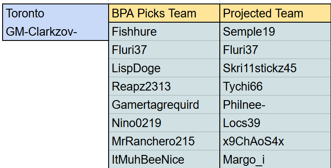Click the MrRanchero215 cell
Image resolution: width=331 pixels, height=168 pixels.
tap(164, 141)
